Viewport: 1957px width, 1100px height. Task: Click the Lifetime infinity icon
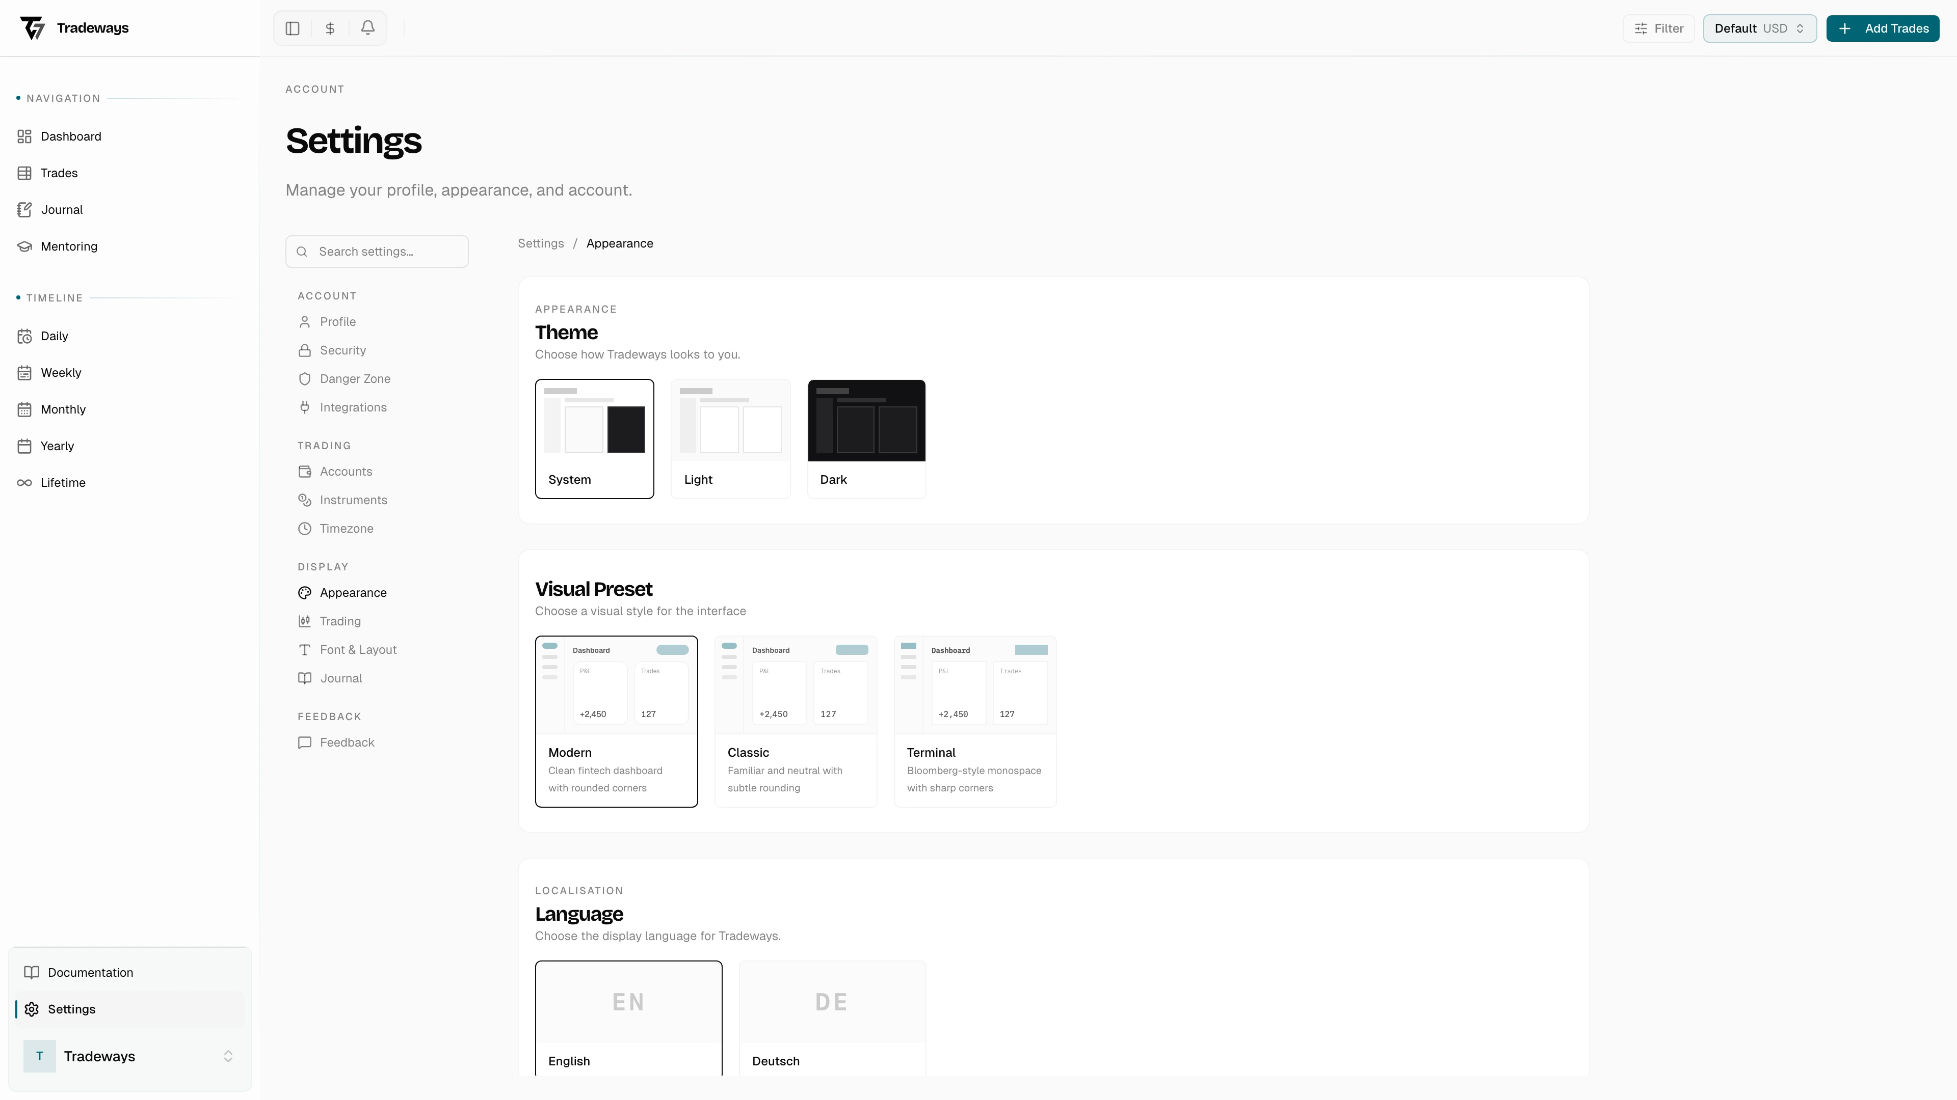click(23, 482)
